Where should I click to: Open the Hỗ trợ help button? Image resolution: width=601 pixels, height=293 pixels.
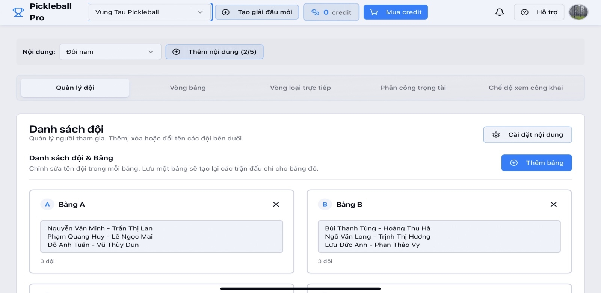[x=539, y=12]
